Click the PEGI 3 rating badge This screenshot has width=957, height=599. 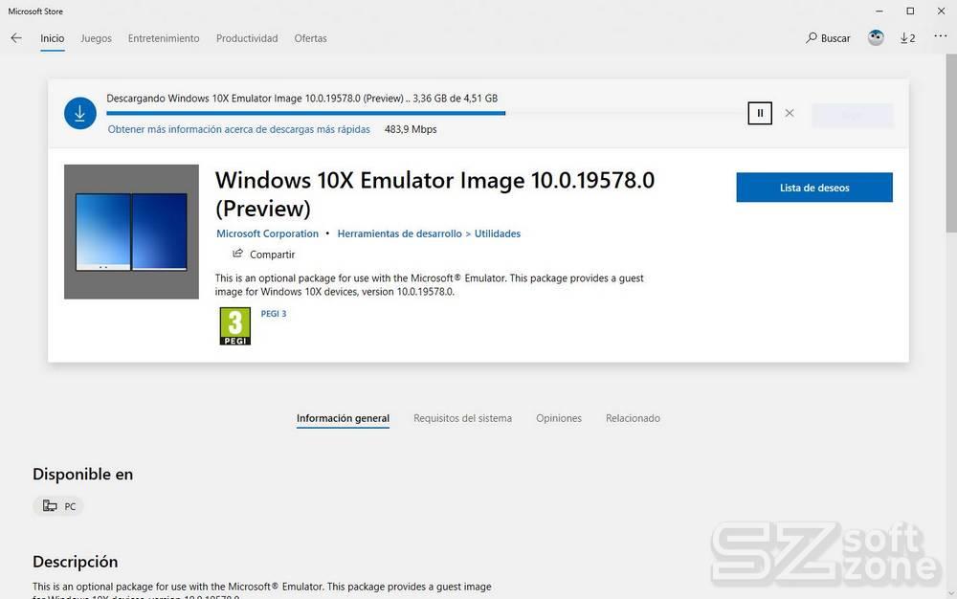click(235, 325)
